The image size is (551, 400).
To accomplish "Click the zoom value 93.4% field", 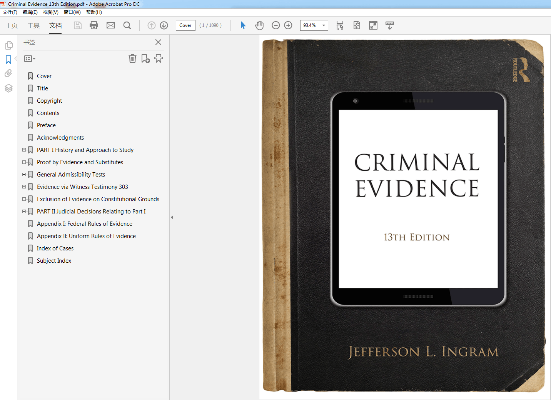I will pos(310,25).
